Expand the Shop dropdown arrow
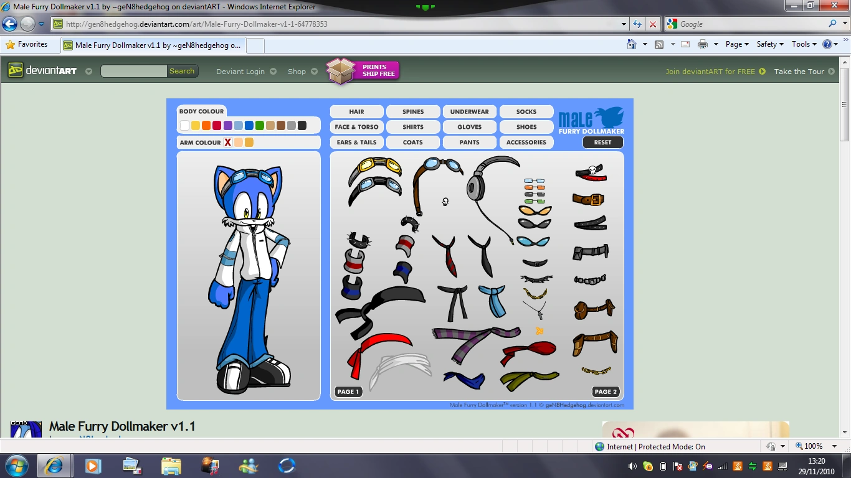This screenshot has width=851, height=478. point(314,72)
